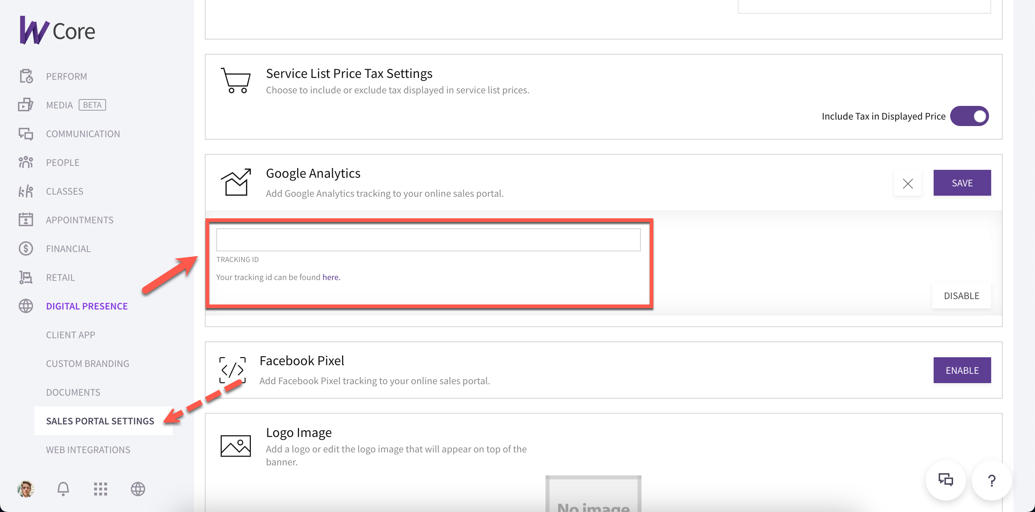Click the Media sidebar icon
Viewport: 1035px width, 512px height.
click(26, 105)
